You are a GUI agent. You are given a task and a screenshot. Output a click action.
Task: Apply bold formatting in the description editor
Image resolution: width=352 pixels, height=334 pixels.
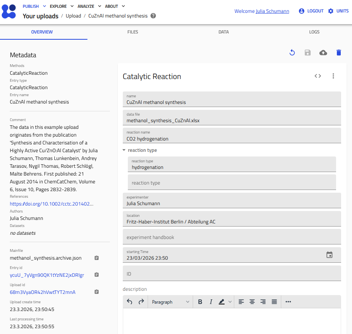pyautogui.click(x=200, y=302)
